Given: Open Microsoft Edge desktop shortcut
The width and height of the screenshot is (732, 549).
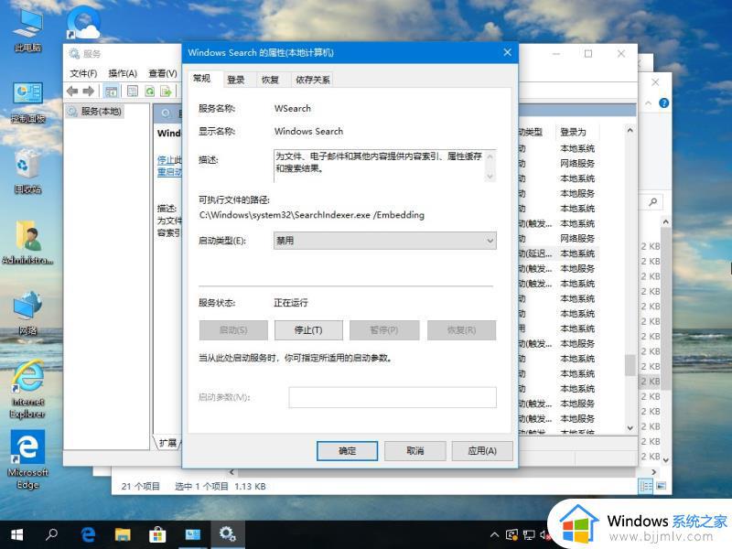Looking at the screenshot, I should click(x=28, y=459).
